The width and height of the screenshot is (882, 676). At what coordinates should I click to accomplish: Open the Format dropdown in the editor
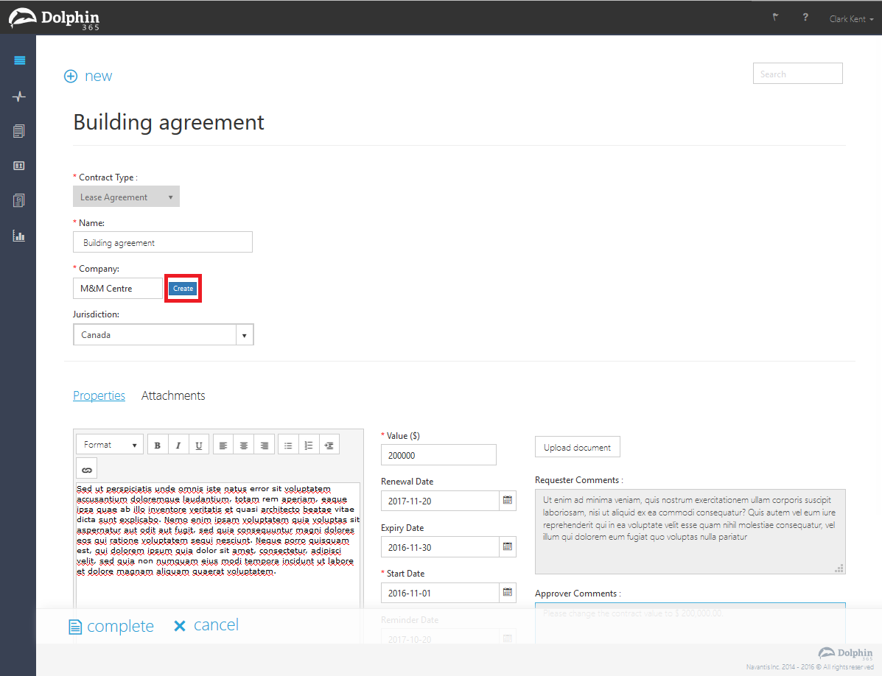(x=111, y=445)
